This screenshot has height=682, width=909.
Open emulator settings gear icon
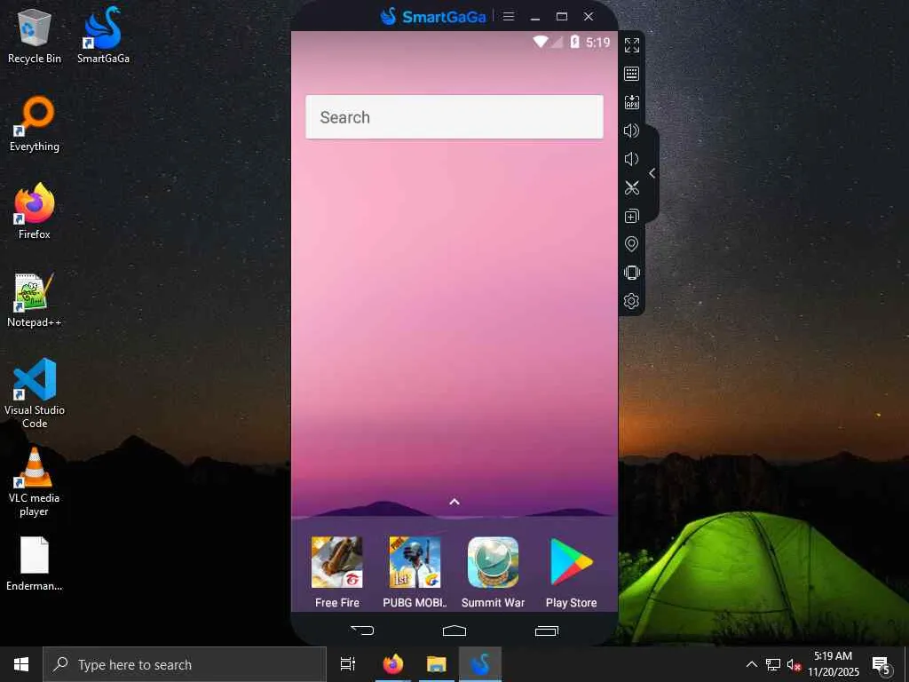point(632,301)
